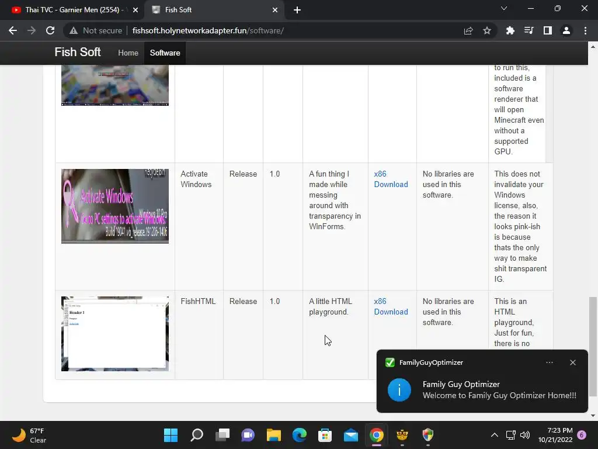This screenshot has height=449, width=598.
Task: Open the Chrome extensions puzzle icon
Action: 510,30
